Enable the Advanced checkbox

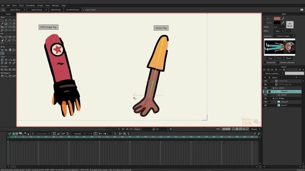(265, 62)
